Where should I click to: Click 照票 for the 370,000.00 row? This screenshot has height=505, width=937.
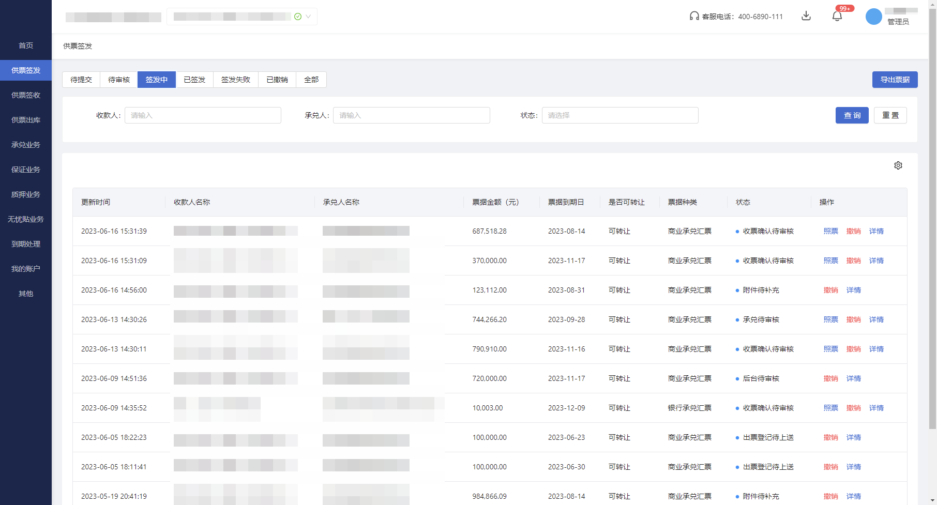coord(831,261)
